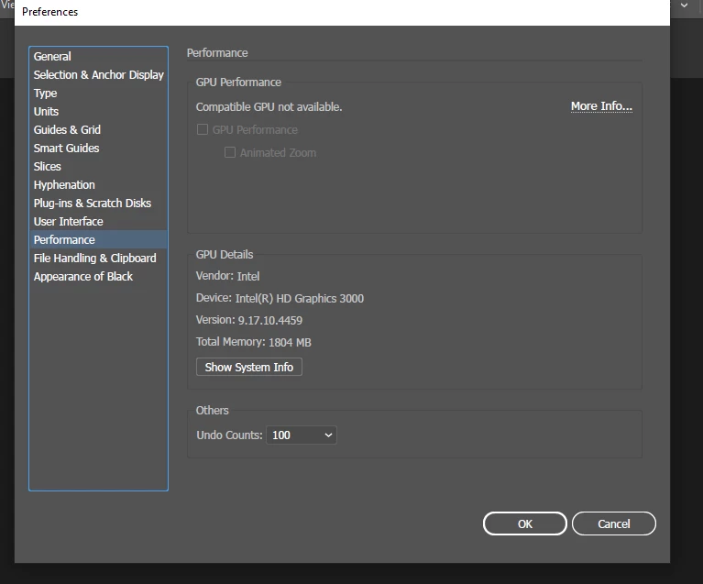Select the highlighted Performance category
The image size is (703, 584).
98,239
